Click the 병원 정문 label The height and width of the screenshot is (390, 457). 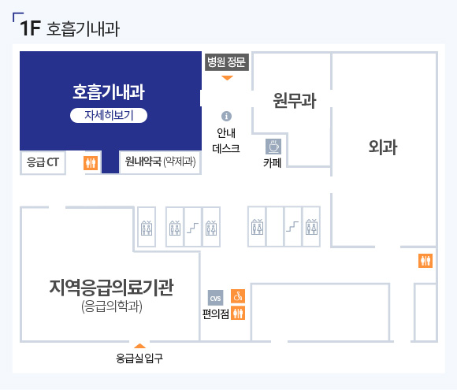coord(227,62)
